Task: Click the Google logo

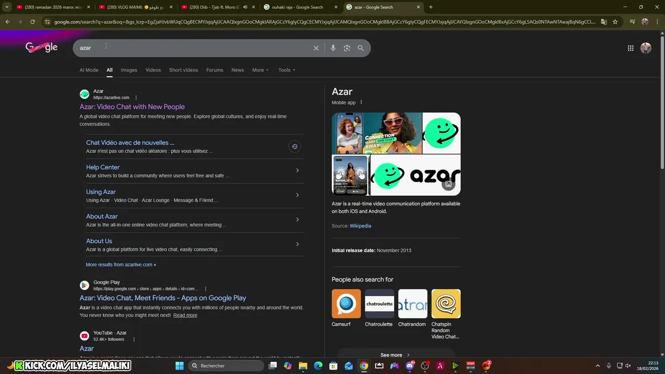Action: point(42,47)
